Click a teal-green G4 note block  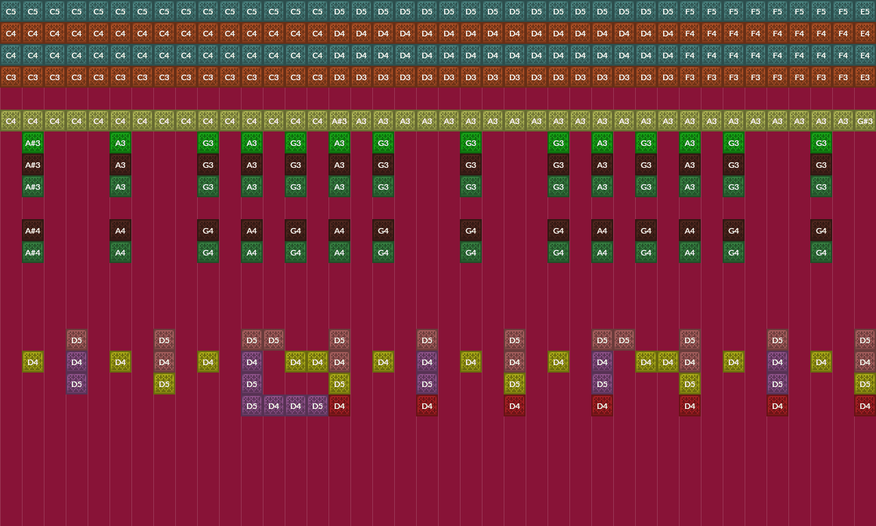pos(207,252)
